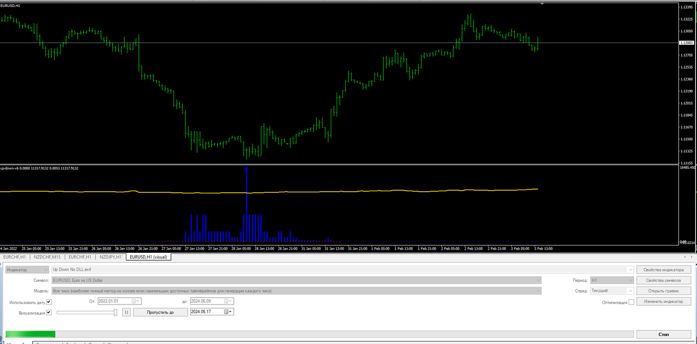This screenshot has height=344, width=697.
Task: Click the Свойства индикатора button
Action: tap(664, 269)
